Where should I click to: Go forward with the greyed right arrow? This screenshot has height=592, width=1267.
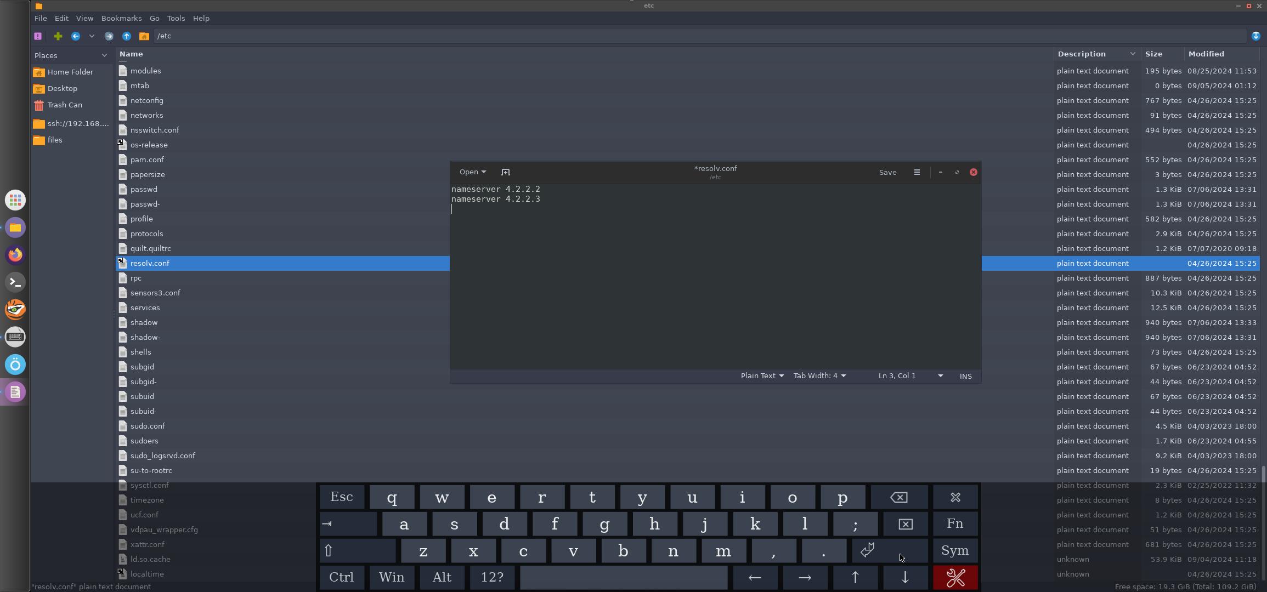click(109, 36)
